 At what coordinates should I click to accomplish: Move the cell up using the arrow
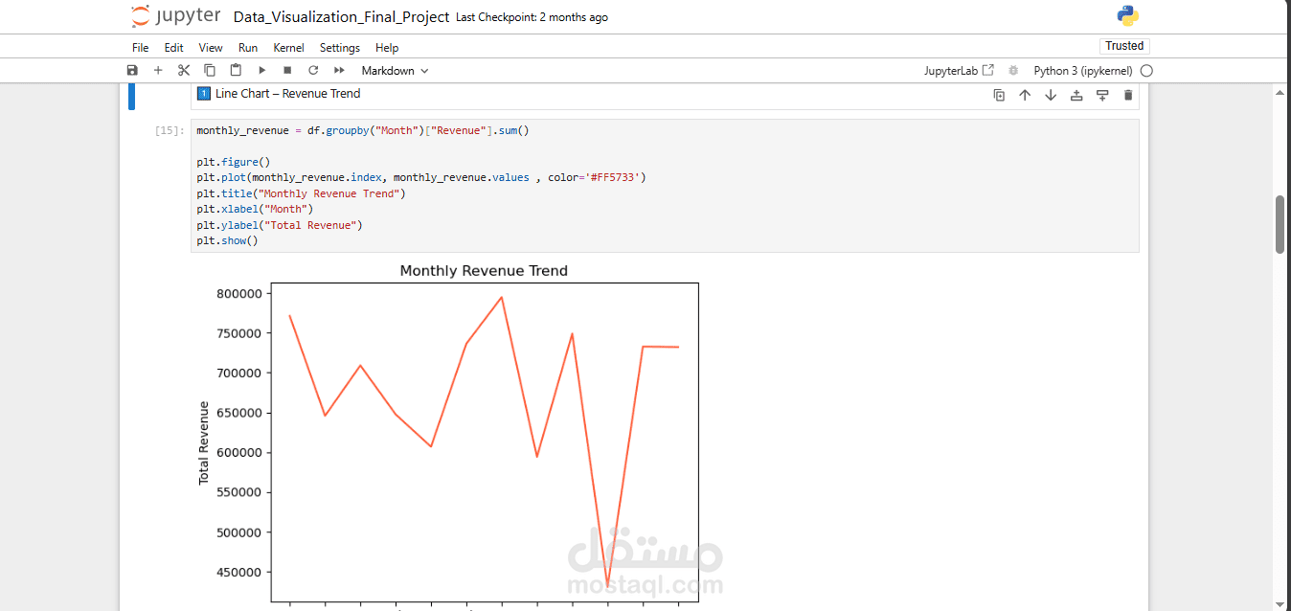(1024, 95)
